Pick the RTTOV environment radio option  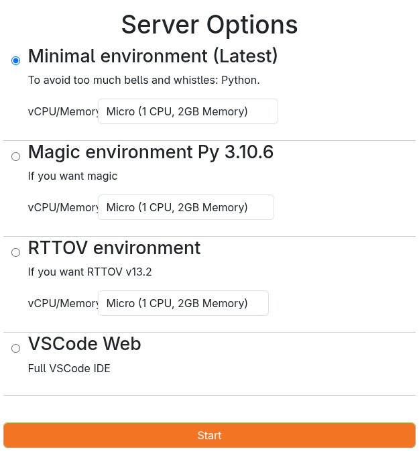16,253
